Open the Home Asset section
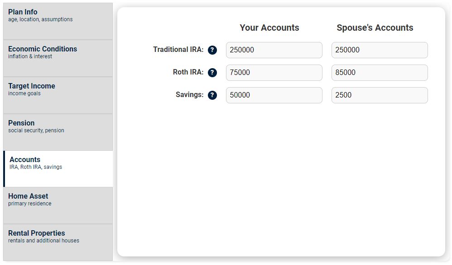The height and width of the screenshot is (265, 452). pos(58,205)
